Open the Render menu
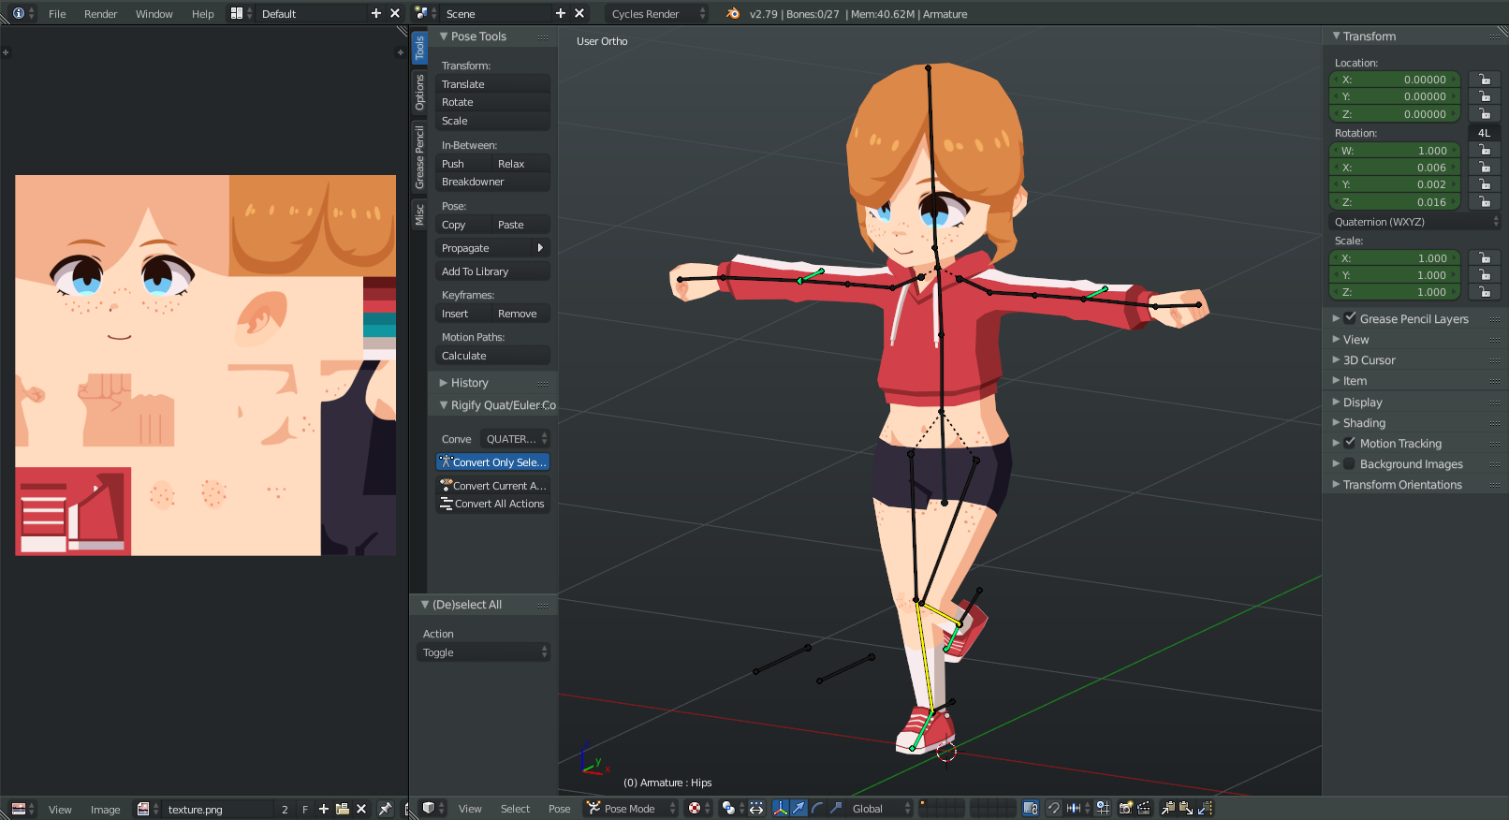 (100, 13)
